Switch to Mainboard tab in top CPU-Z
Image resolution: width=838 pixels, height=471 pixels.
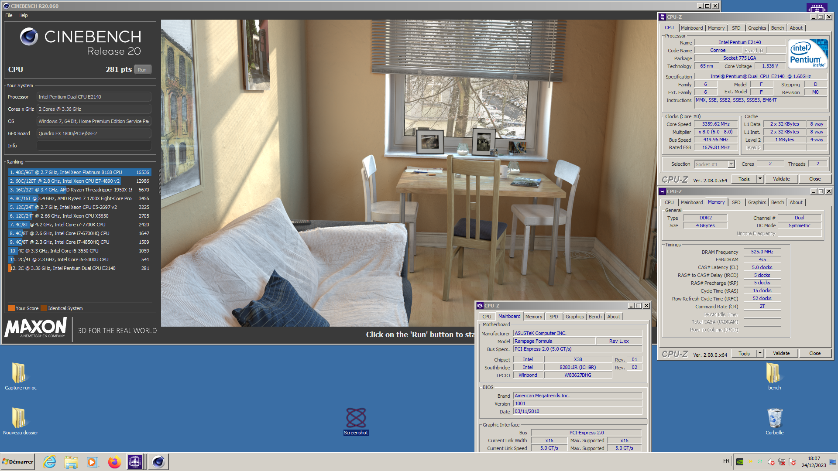click(692, 28)
